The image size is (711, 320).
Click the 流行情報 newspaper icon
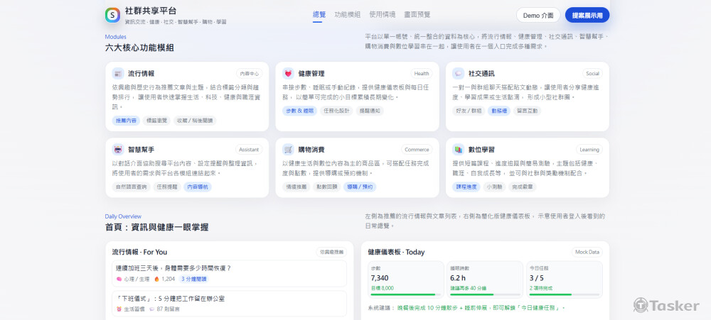click(118, 73)
